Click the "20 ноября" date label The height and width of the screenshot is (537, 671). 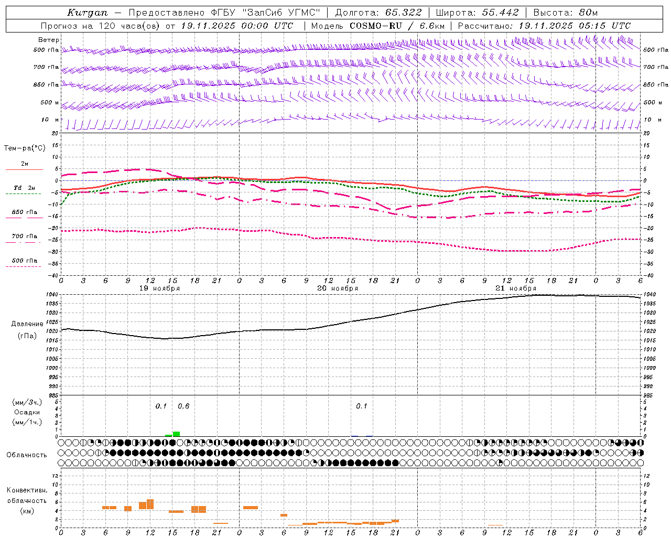click(x=338, y=288)
